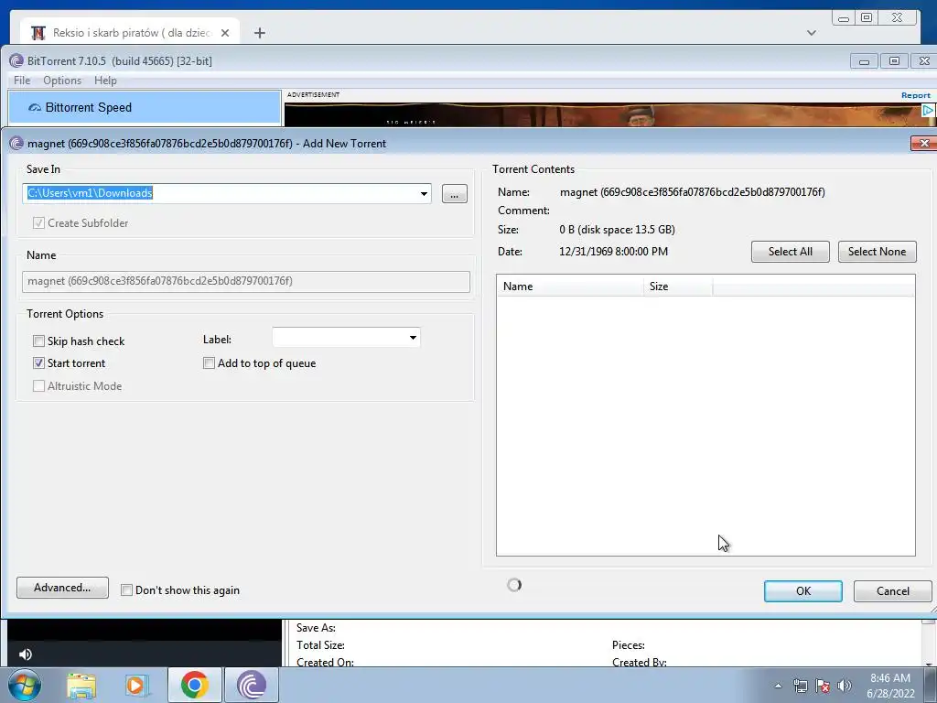
Task: Close the Add New Torrent dialog
Action: point(924,144)
